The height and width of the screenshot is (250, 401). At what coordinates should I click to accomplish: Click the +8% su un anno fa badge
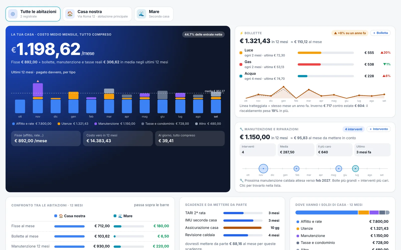pyautogui.click(x=350, y=33)
